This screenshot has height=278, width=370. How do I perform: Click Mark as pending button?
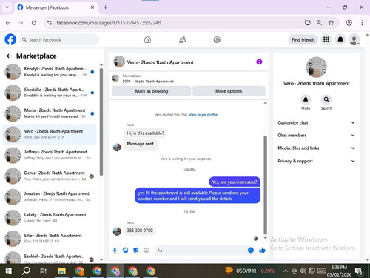click(152, 91)
